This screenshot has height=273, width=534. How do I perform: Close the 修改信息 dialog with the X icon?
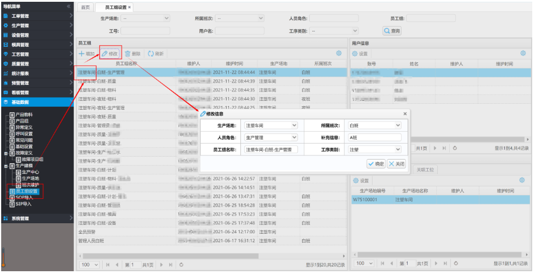[x=405, y=113]
